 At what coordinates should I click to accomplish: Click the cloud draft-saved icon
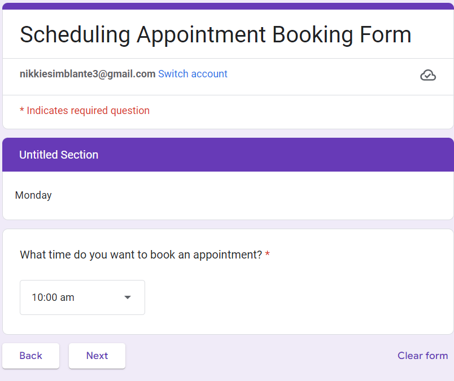tap(428, 75)
